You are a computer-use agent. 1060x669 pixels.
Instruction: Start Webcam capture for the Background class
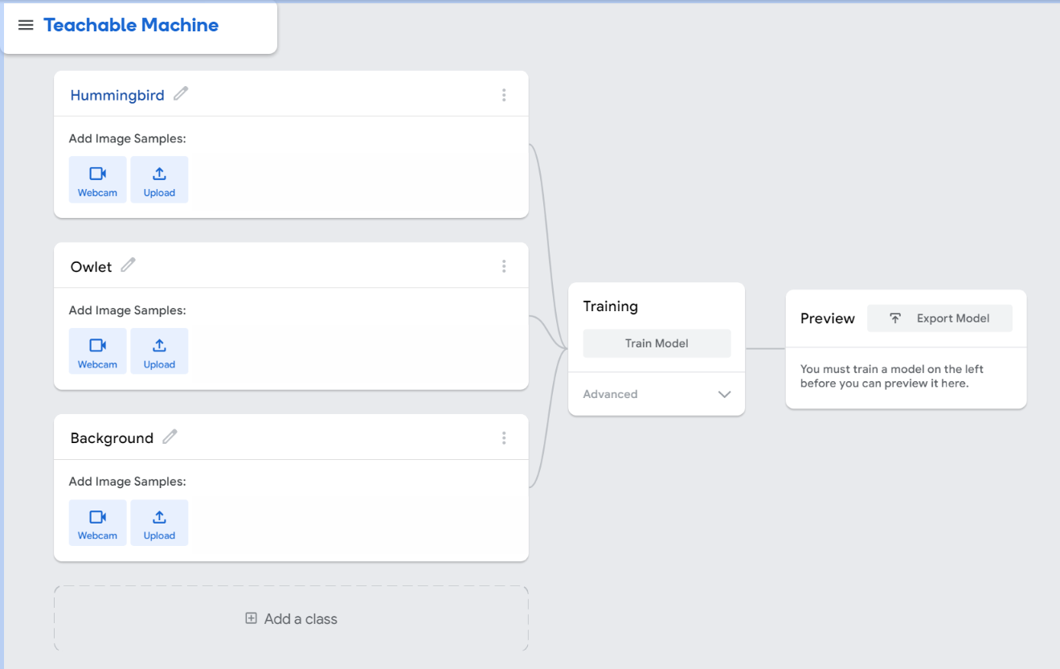[97, 523]
